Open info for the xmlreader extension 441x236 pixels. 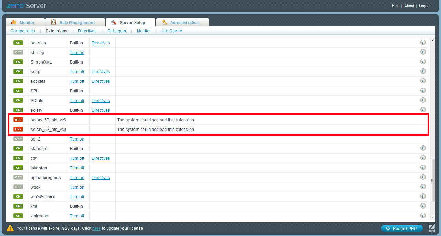423,215
